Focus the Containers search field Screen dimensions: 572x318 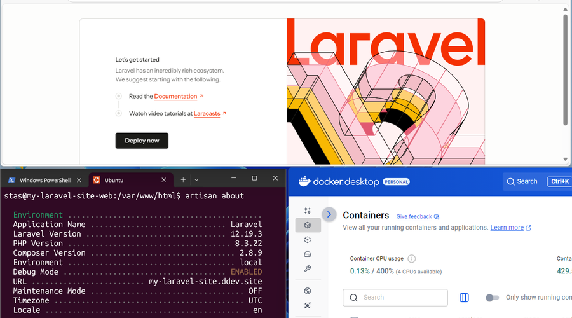pos(395,298)
